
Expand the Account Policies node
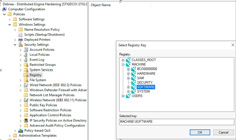click(20, 50)
